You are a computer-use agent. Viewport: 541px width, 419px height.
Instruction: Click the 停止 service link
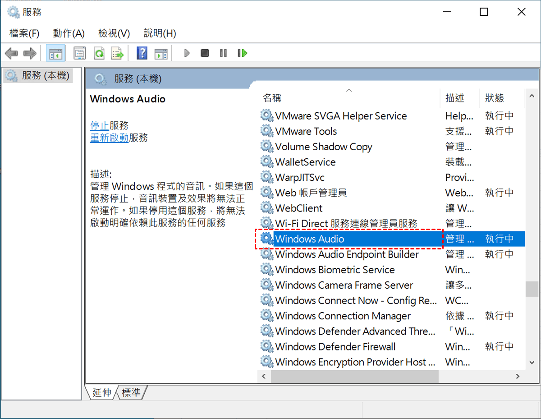[x=100, y=125]
